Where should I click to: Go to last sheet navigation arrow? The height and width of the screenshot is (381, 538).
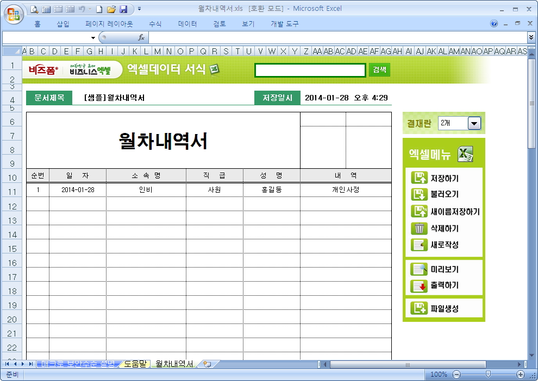(30, 364)
